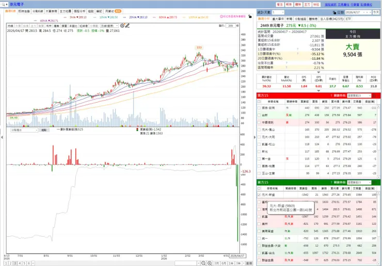Toggle the select-all checkbox in 買方15 header
The image size is (382, 266).
[259, 102]
